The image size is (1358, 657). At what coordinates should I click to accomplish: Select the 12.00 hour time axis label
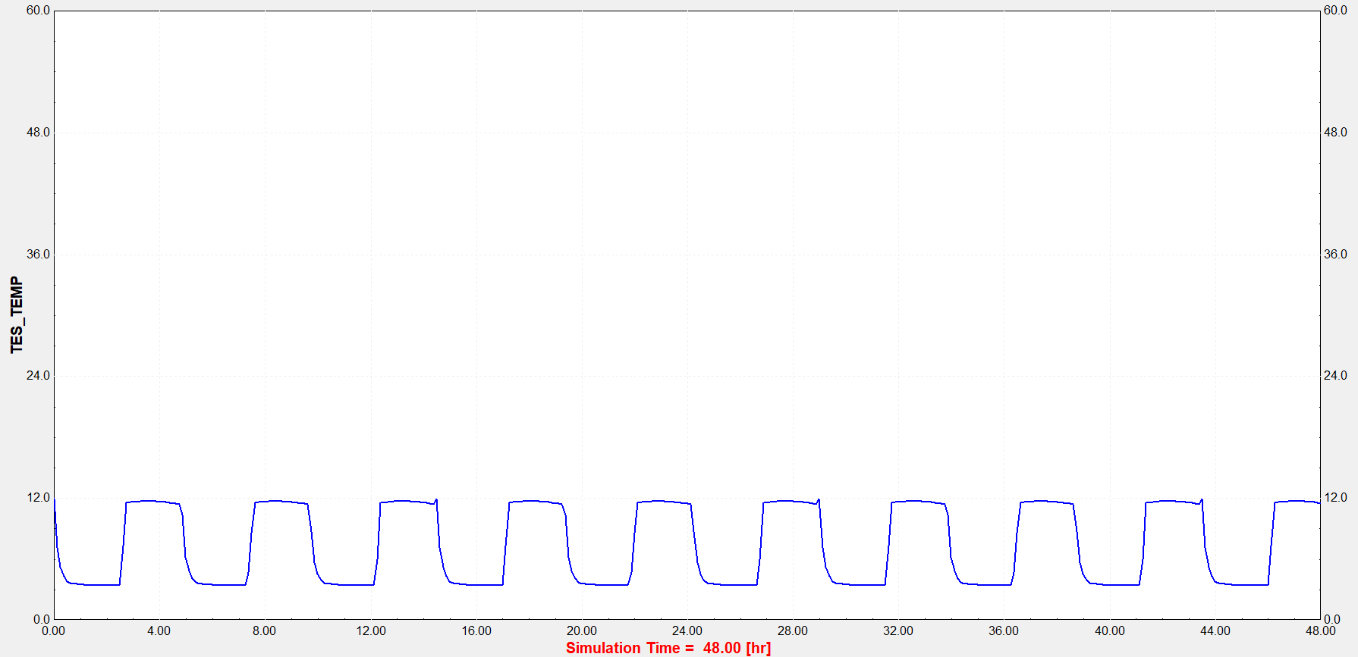pos(370,631)
